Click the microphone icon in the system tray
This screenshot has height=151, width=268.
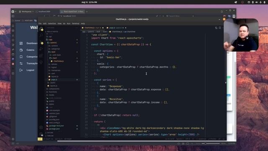tap(260, 2)
